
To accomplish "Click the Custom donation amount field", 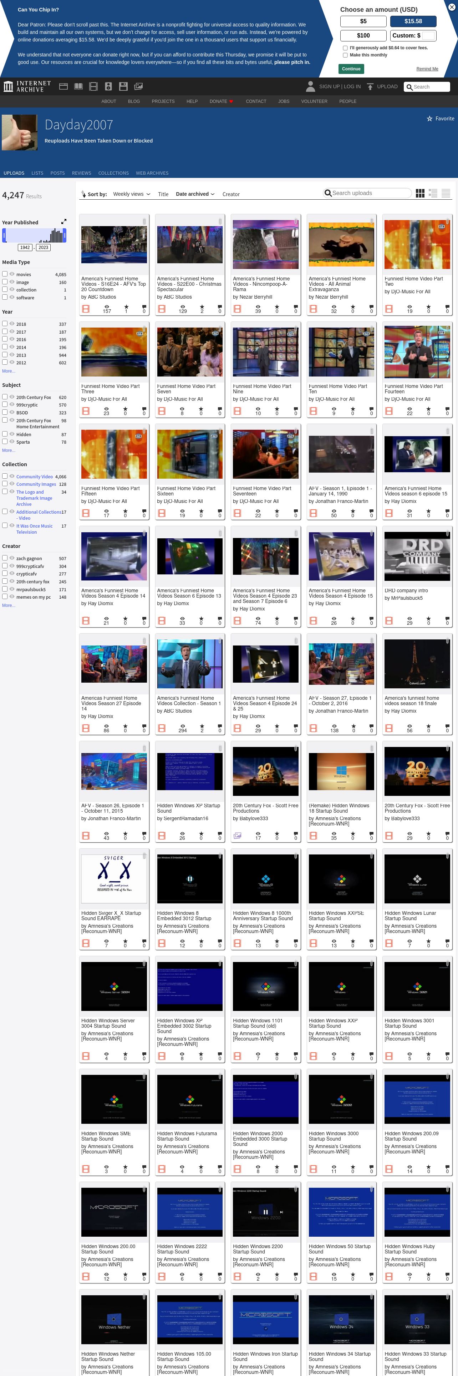I will (429, 35).
